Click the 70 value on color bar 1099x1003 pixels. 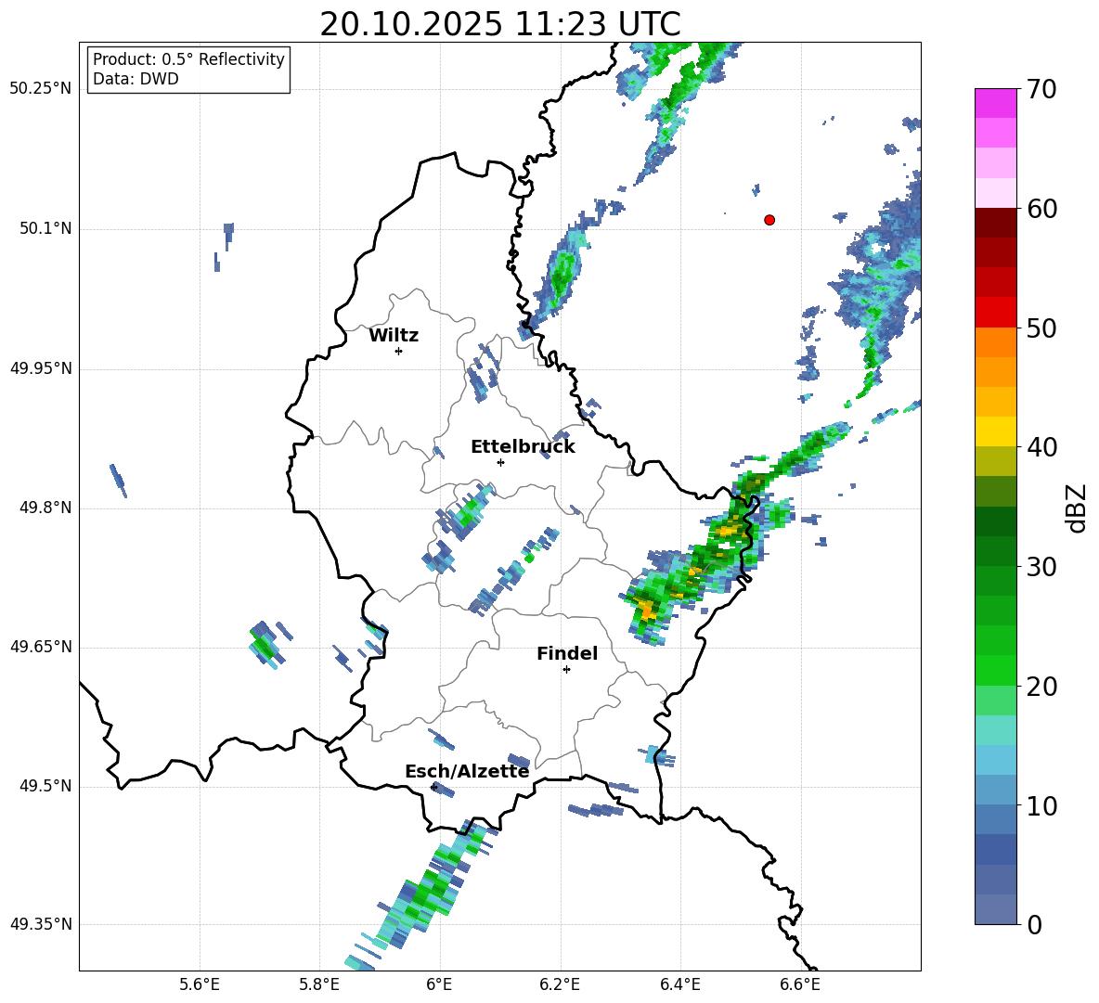(1041, 89)
